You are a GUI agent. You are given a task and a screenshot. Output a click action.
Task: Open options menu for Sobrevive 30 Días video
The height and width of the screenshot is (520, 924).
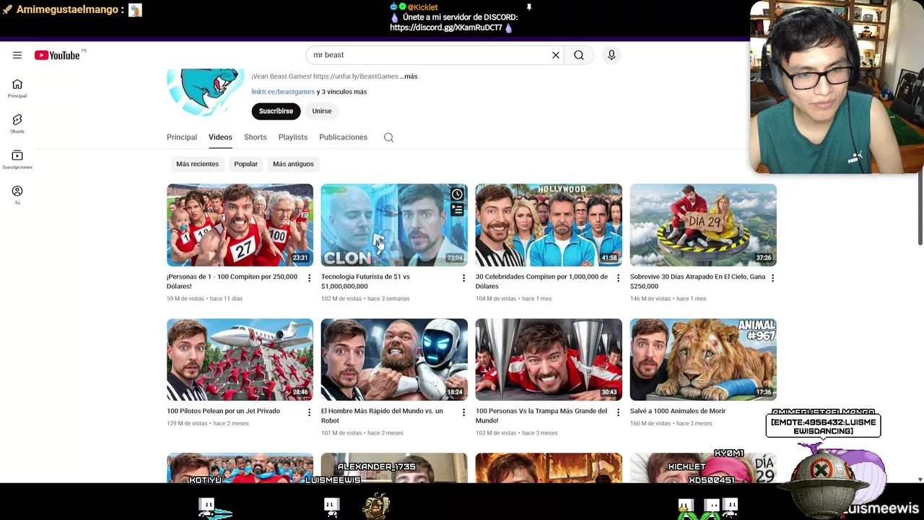[772, 278]
